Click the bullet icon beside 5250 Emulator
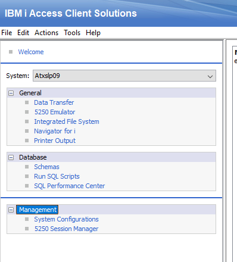 coord(27,112)
